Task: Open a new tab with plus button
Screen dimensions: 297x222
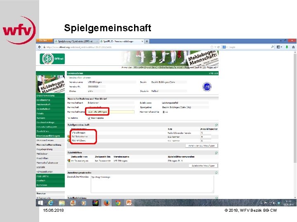Action: tap(147, 41)
